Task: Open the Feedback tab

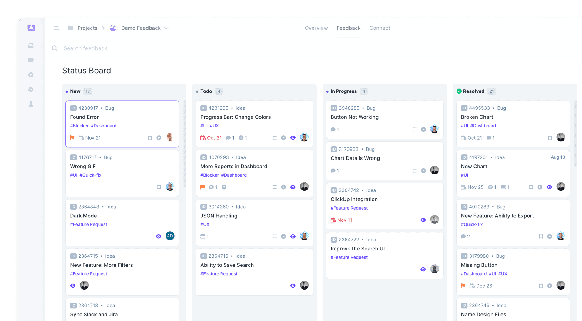Action: [349, 28]
